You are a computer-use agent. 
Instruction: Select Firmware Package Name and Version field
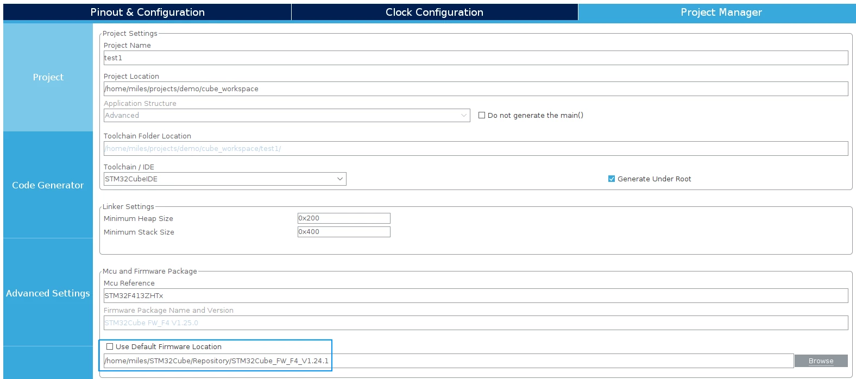tap(476, 323)
